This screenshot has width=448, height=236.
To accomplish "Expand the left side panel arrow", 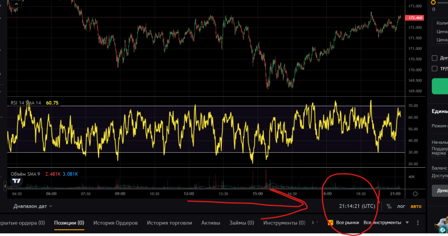I will coord(5,186).
